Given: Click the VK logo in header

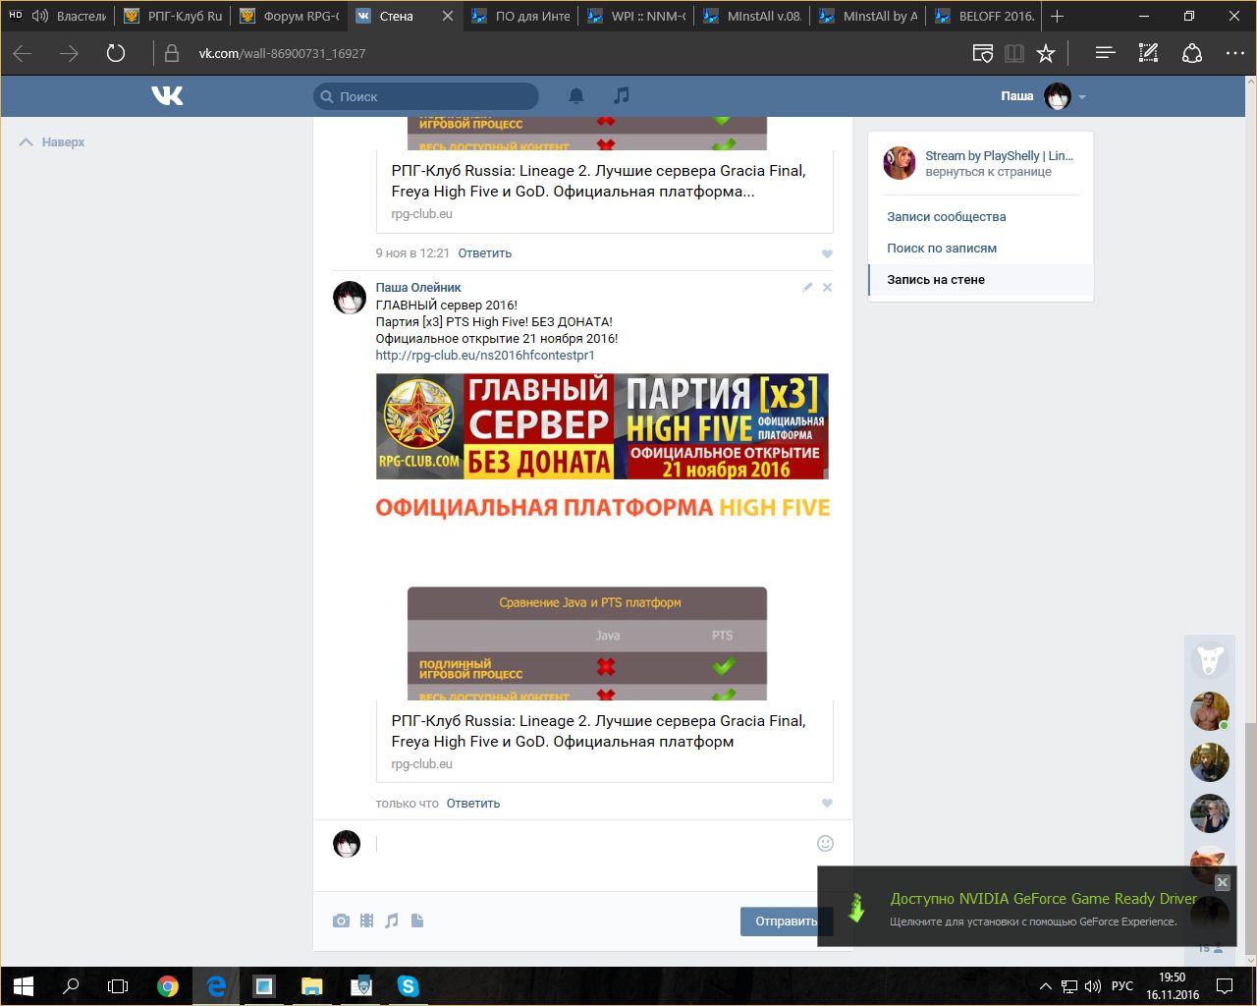Looking at the screenshot, I should [x=167, y=95].
